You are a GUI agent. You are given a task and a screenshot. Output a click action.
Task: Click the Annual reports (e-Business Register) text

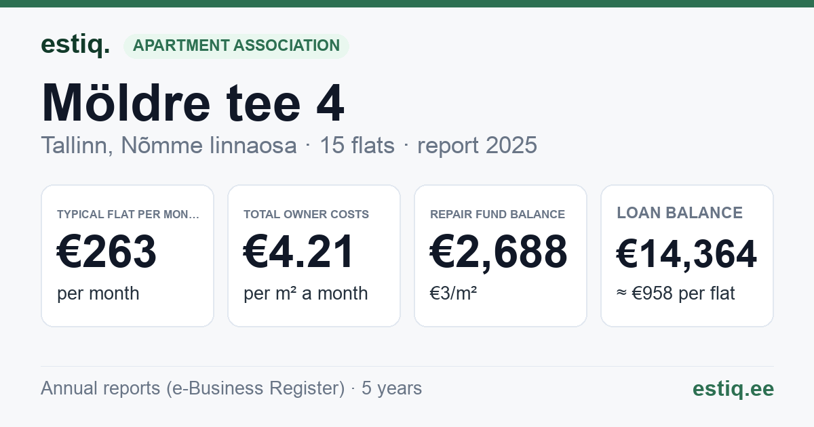click(x=193, y=388)
